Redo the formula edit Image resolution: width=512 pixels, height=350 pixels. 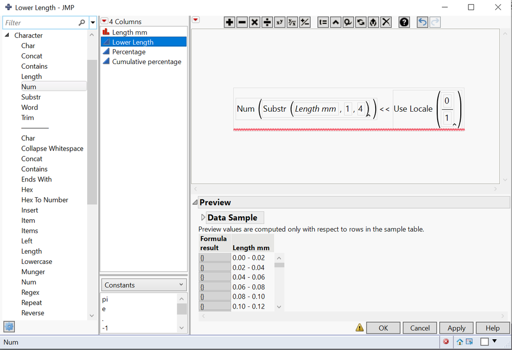[x=435, y=22]
